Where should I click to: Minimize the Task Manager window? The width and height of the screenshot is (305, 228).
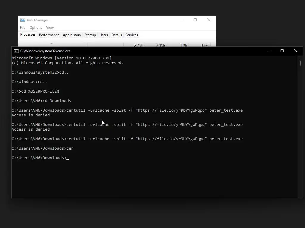point(181,20)
